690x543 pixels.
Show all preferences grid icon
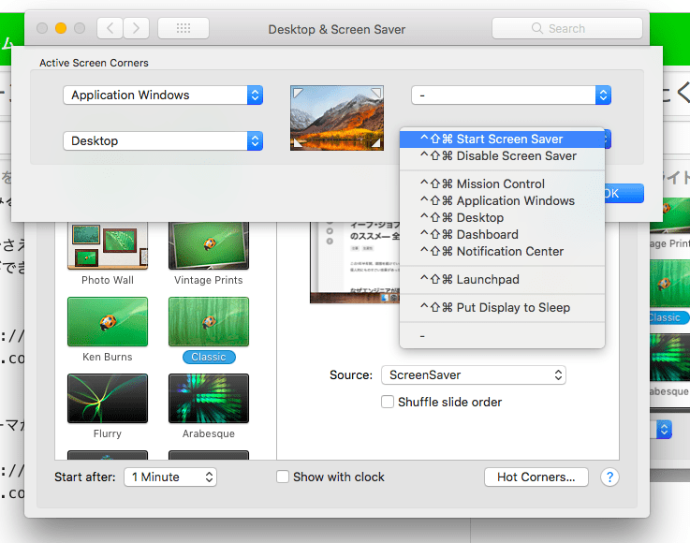click(x=184, y=29)
